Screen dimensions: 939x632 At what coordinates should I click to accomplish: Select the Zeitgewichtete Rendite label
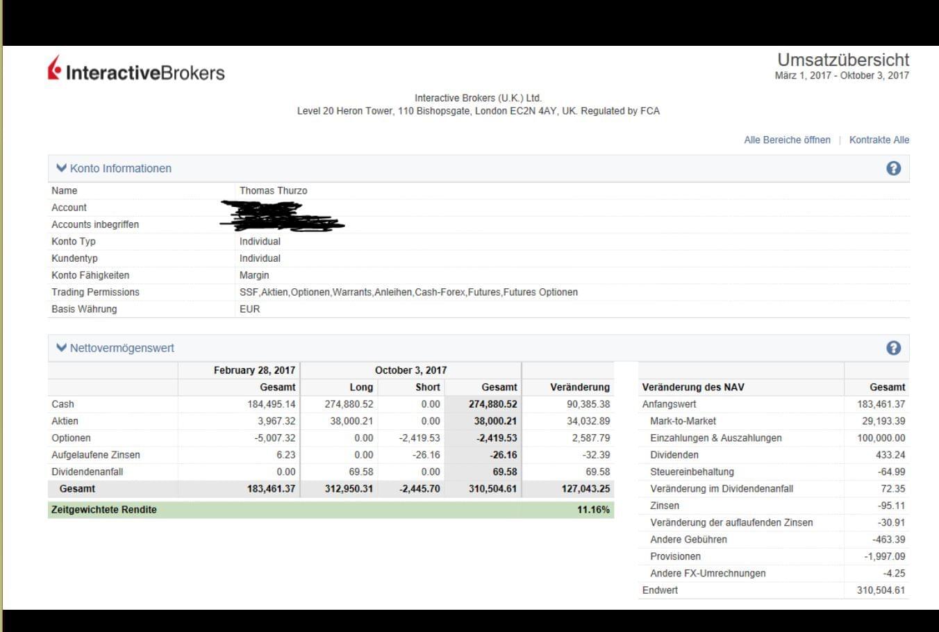[103, 509]
